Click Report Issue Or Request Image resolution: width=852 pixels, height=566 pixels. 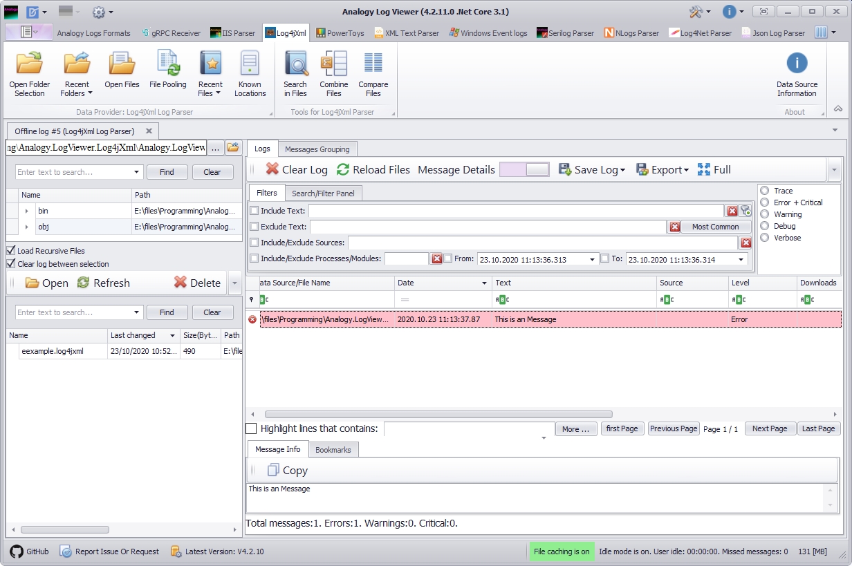click(x=109, y=551)
